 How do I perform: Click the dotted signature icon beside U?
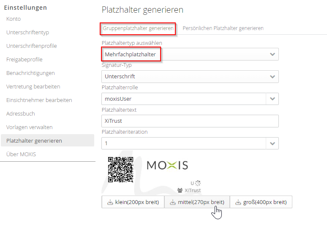[x=198, y=183]
